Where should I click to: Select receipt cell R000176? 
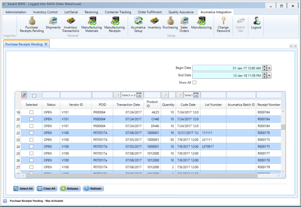[x=268, y=133]
